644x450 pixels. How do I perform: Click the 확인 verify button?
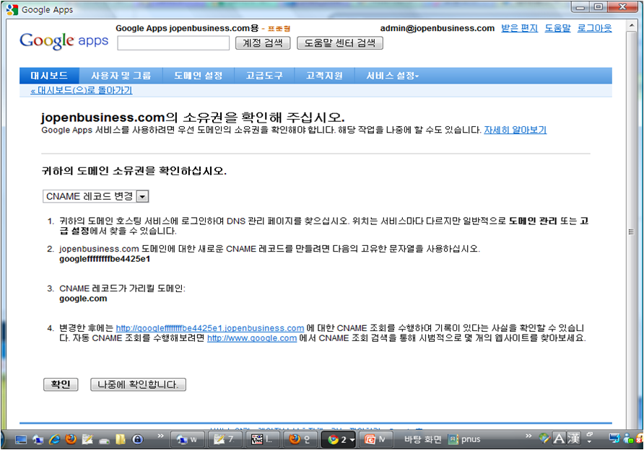click(x=61, y=384)
